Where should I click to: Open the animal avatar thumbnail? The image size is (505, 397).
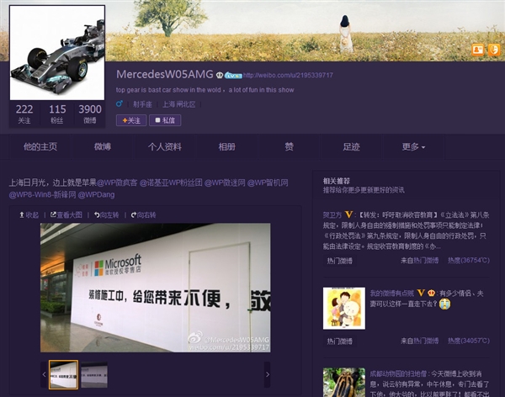pyautogui.click(x=344, y=383)
